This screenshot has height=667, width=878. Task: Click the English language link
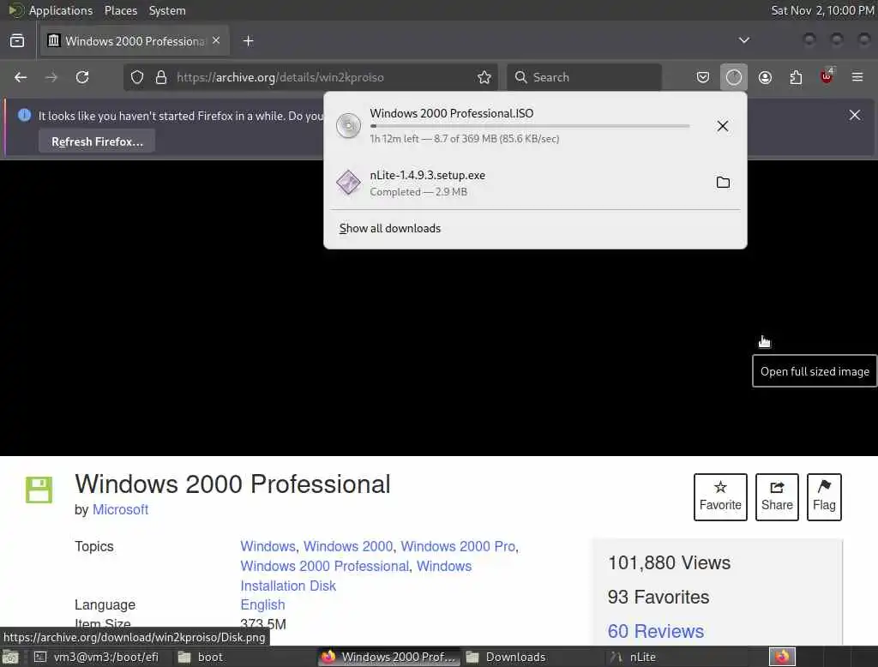point(262,604)
